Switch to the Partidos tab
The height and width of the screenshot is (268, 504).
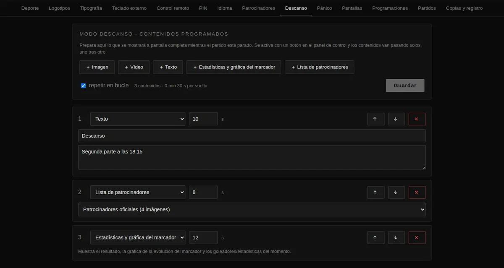[x=427, y=8]
